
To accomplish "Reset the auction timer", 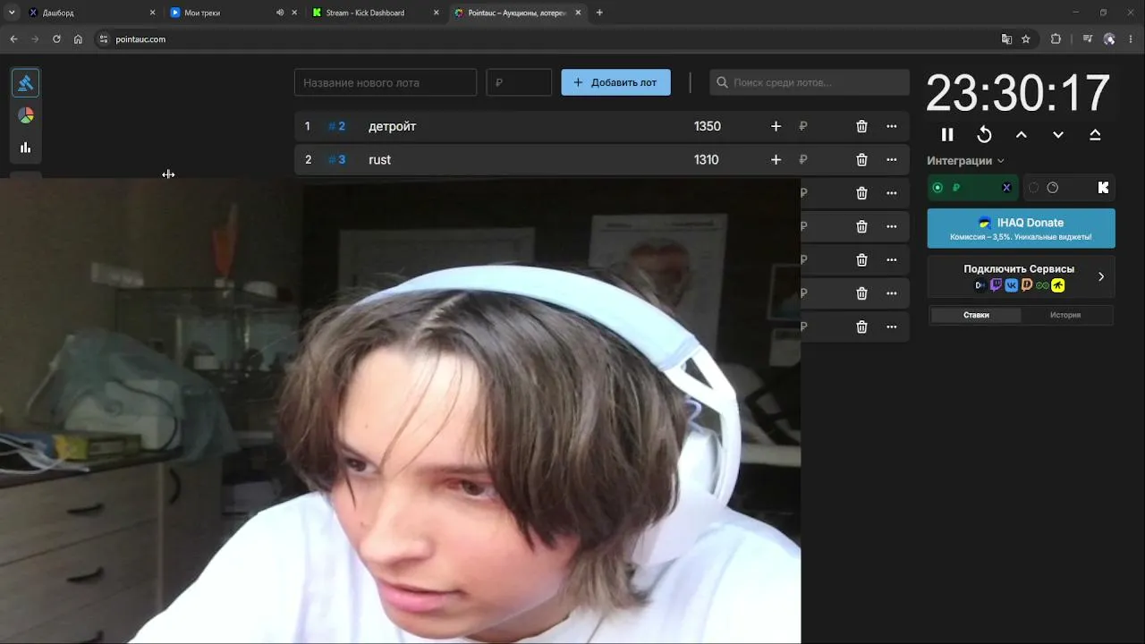I will pos(984,134).
